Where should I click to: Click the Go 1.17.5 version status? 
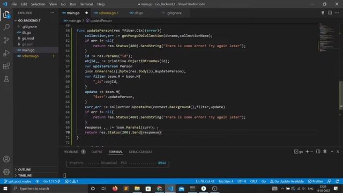51,181
